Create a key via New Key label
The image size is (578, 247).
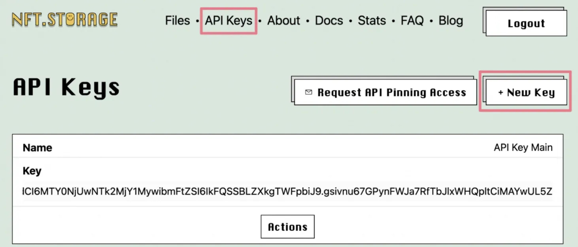(531, 92)
